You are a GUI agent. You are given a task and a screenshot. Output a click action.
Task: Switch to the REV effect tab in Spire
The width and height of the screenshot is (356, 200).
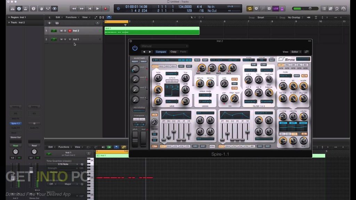(x=305, y=65)
